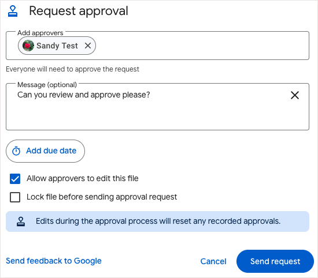This screenshot has height=278, width=318.
Task: Click the 'Lock file before sending approval request' label
Action: 102,197
